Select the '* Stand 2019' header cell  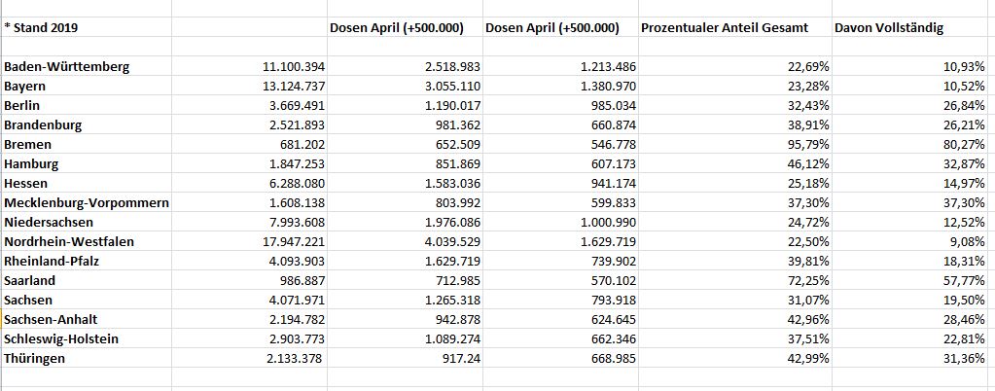click(x=41, y=28)
